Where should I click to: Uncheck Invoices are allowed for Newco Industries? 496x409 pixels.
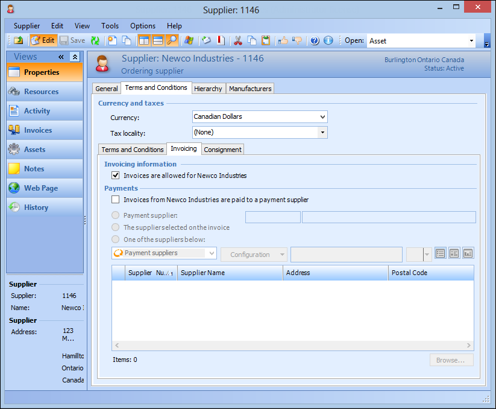116,176
